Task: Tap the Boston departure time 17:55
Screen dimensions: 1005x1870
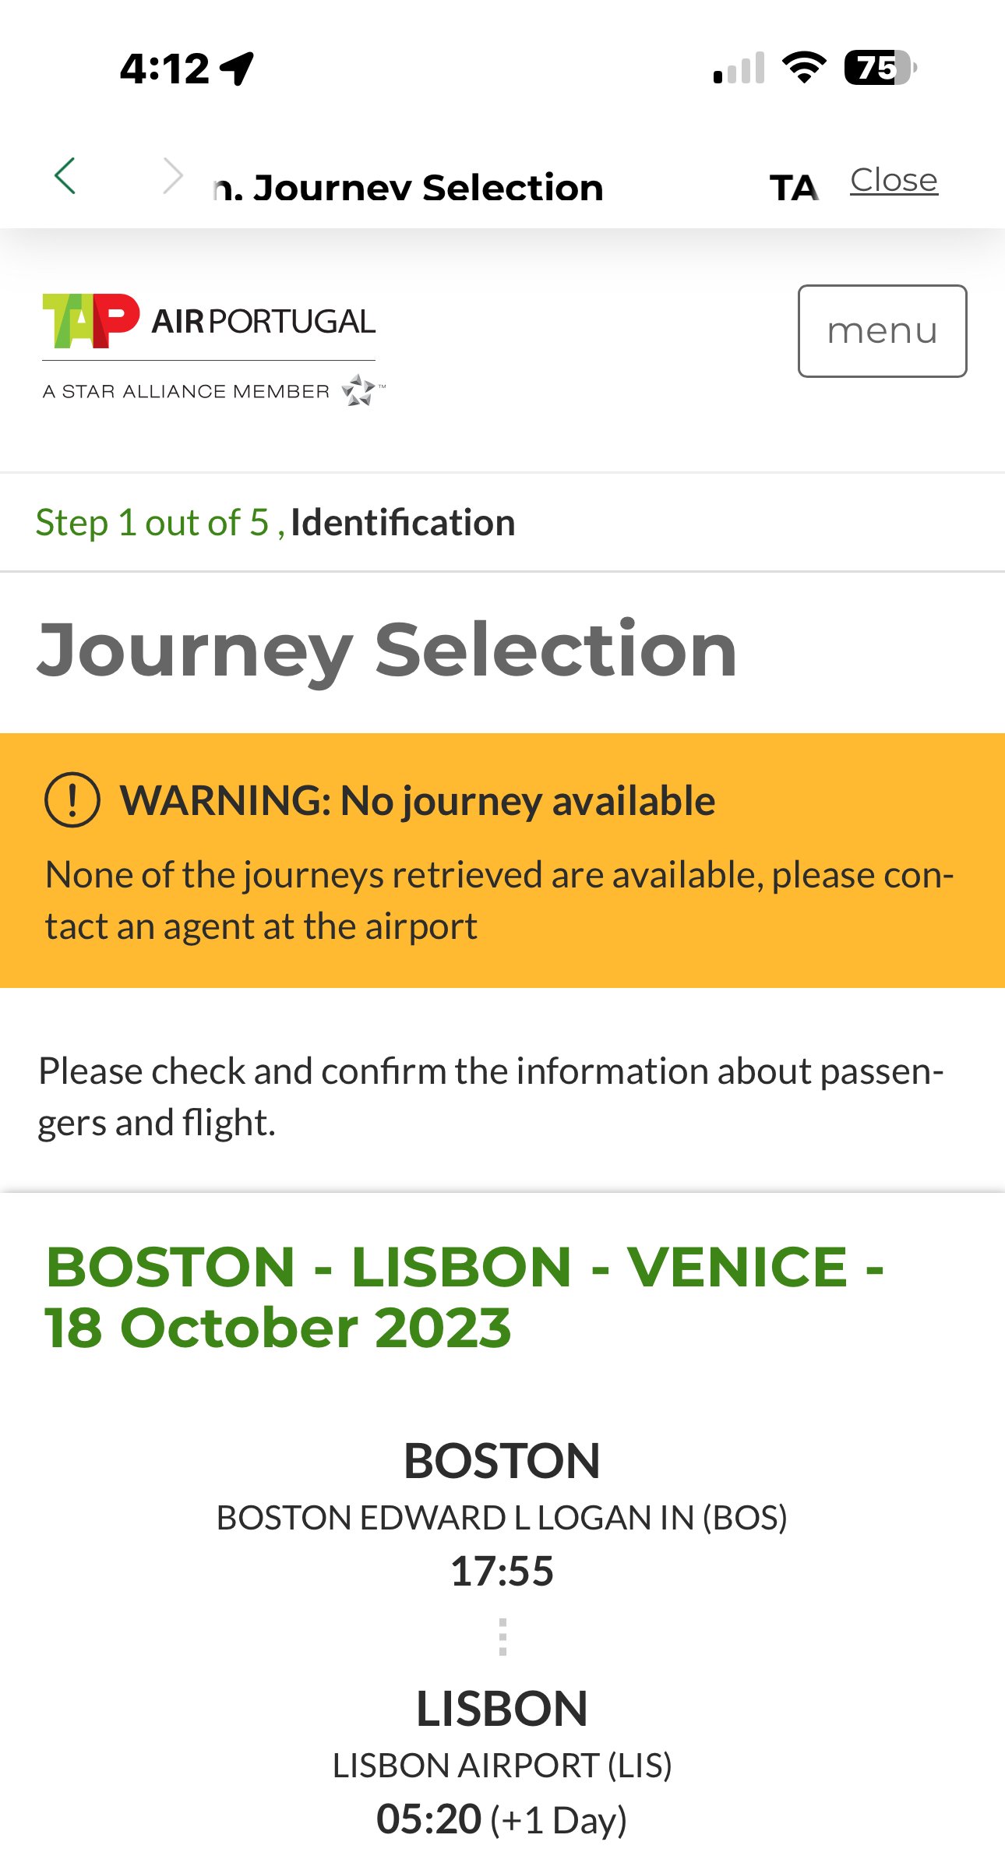Action: click(503, 1571)
